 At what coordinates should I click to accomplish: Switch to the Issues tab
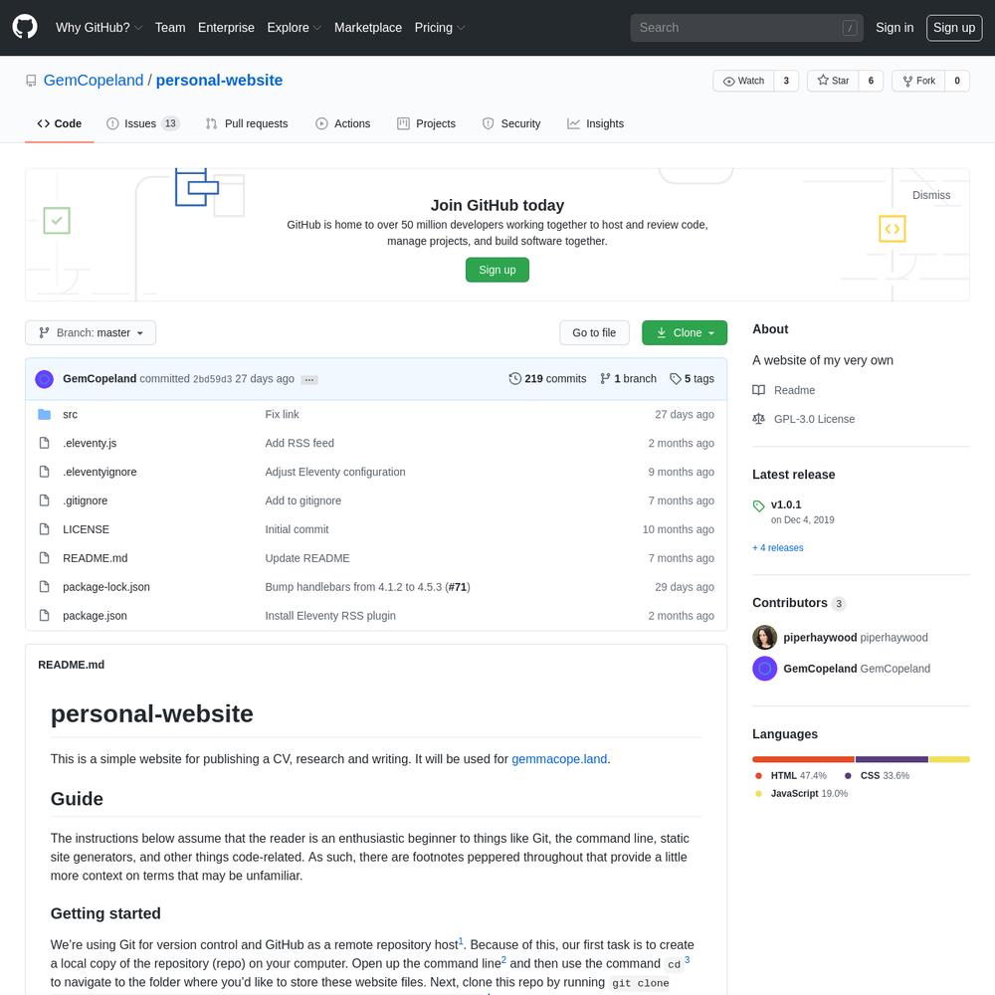[142, 123]
